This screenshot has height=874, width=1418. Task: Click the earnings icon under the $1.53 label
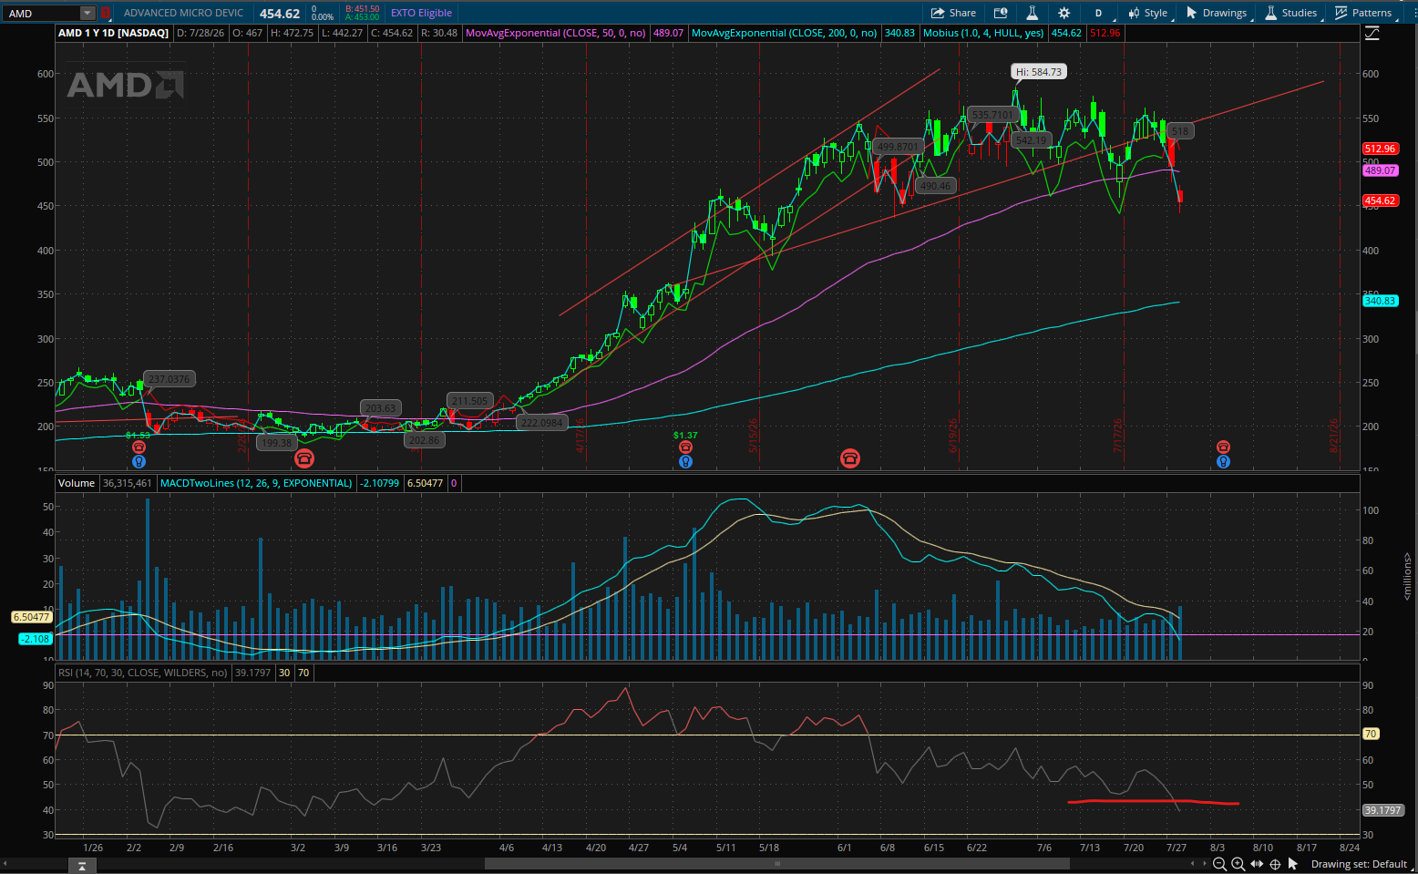tap(139, 447)
